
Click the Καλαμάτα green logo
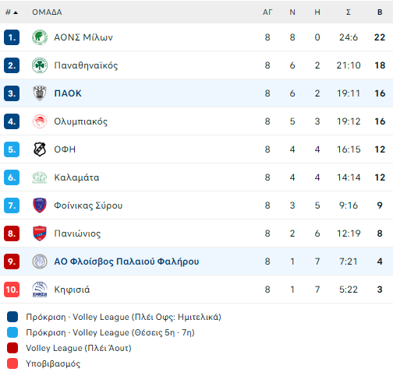coord(40,177)
